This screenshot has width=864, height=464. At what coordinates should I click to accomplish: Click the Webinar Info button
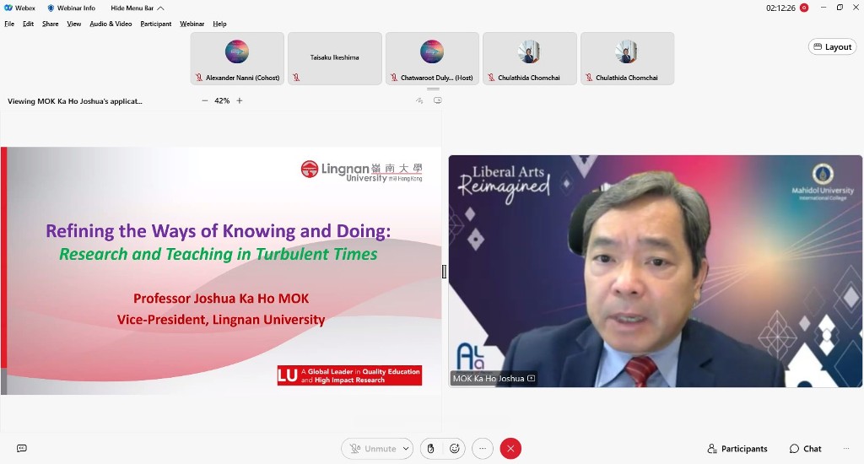click(71, 8)
